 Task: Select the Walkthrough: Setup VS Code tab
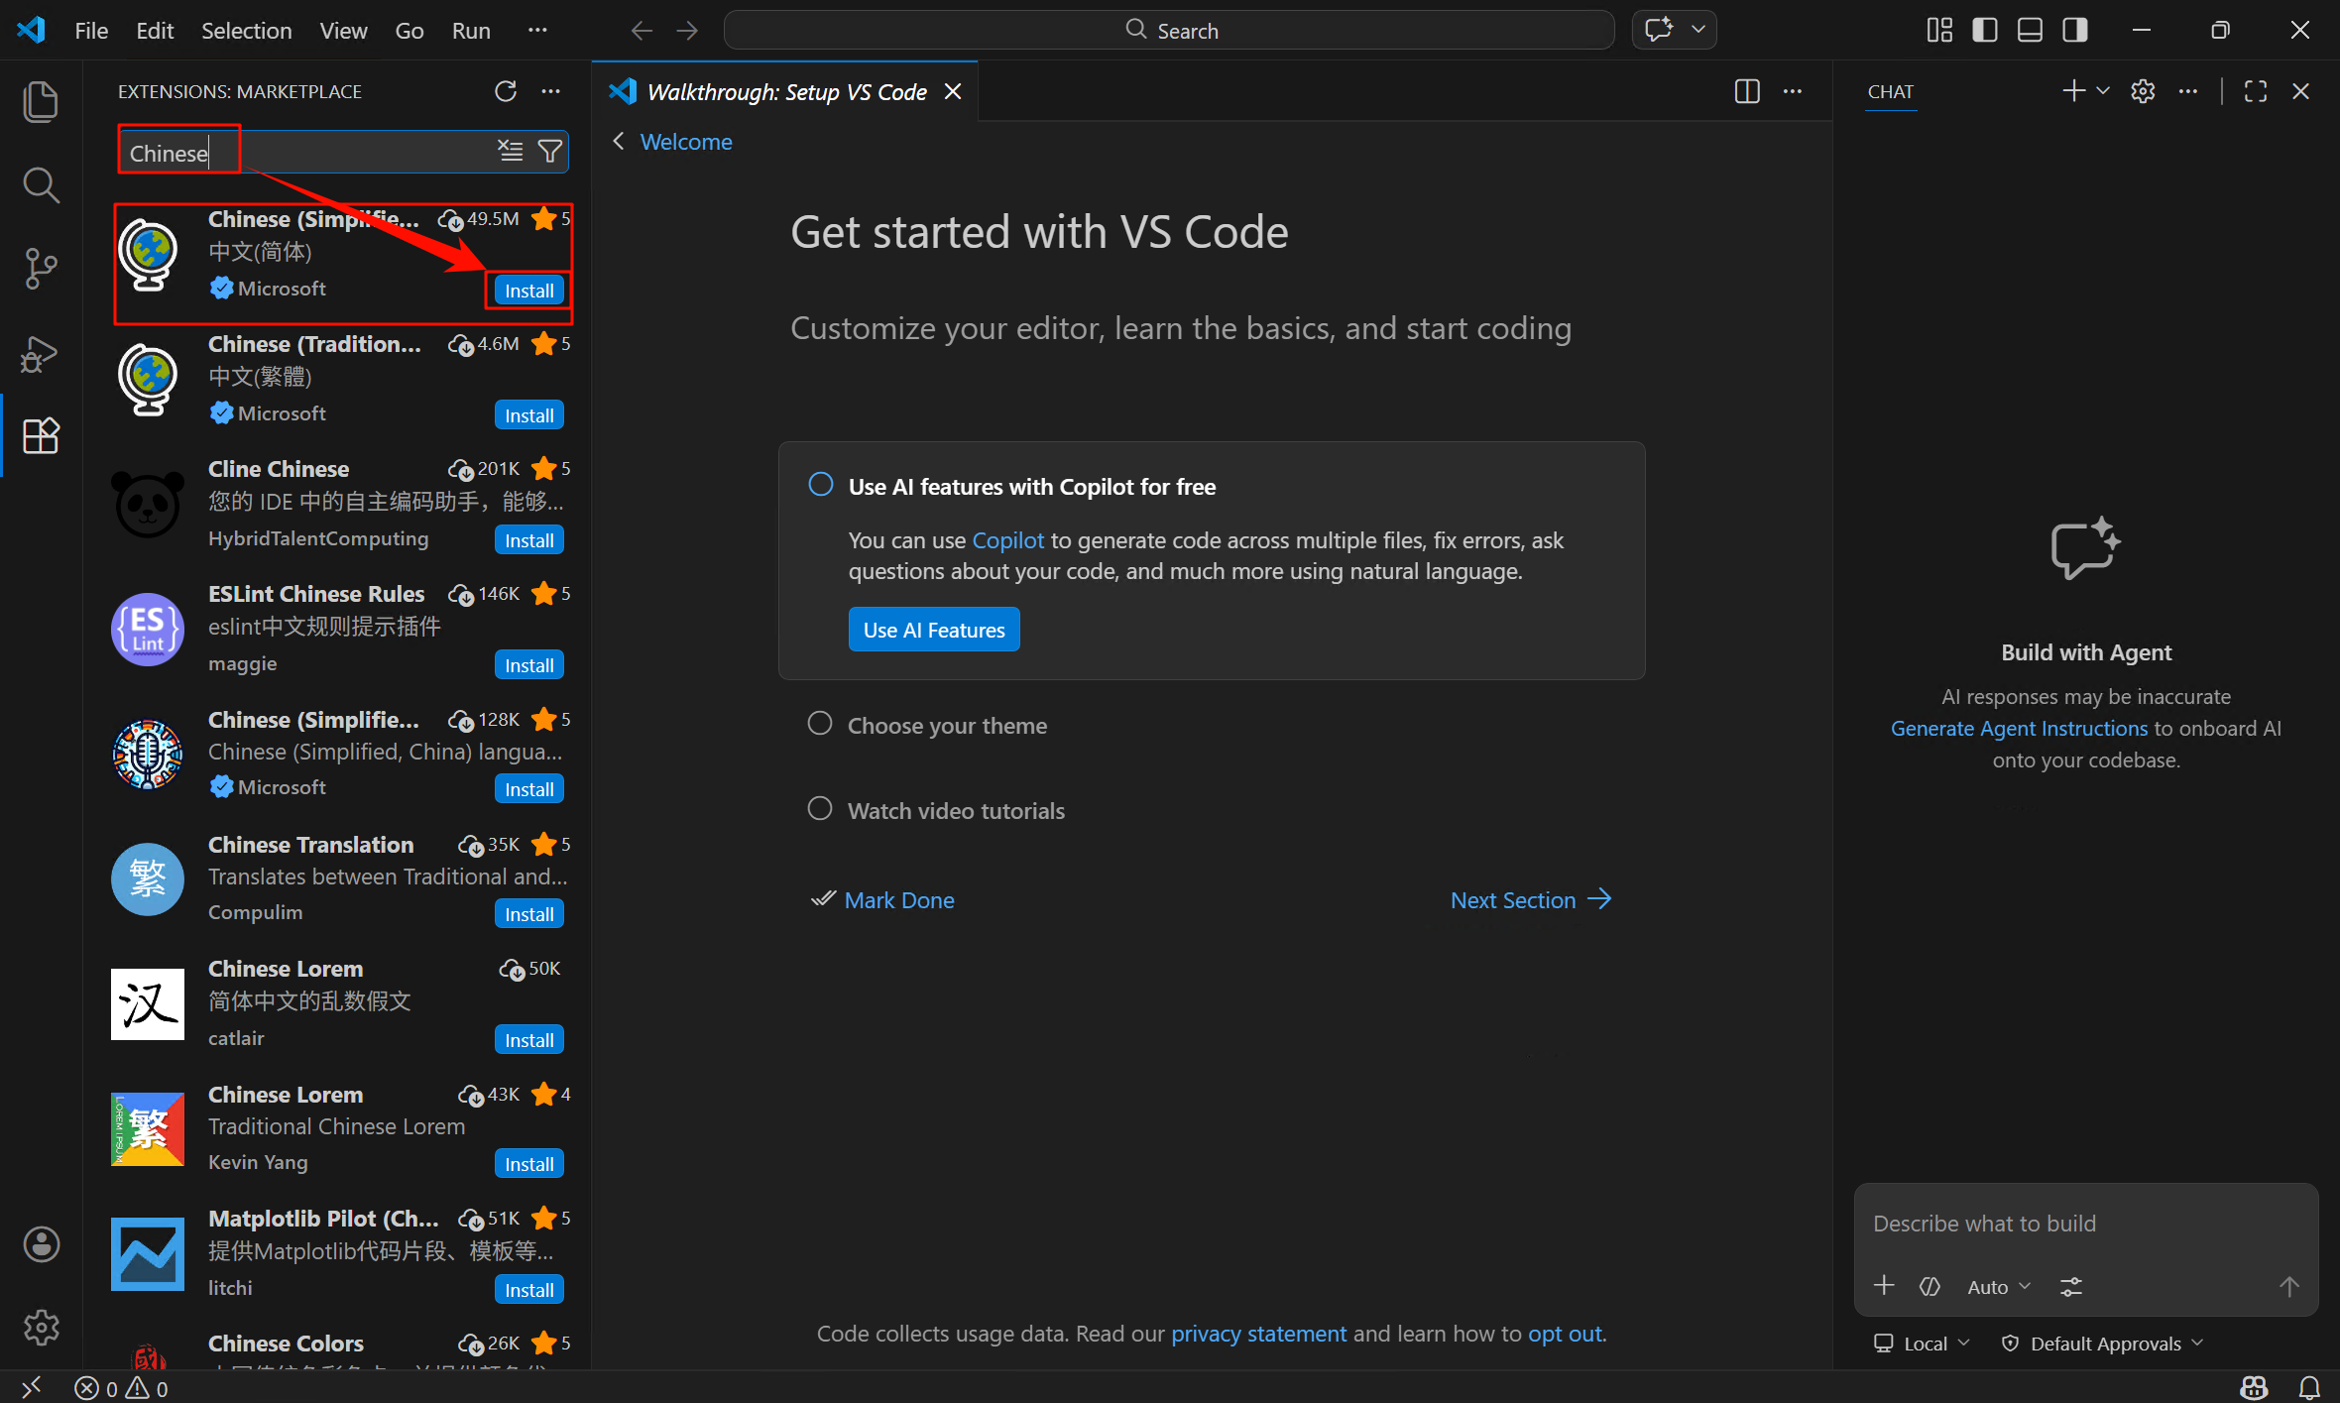[x=785, y=91]
